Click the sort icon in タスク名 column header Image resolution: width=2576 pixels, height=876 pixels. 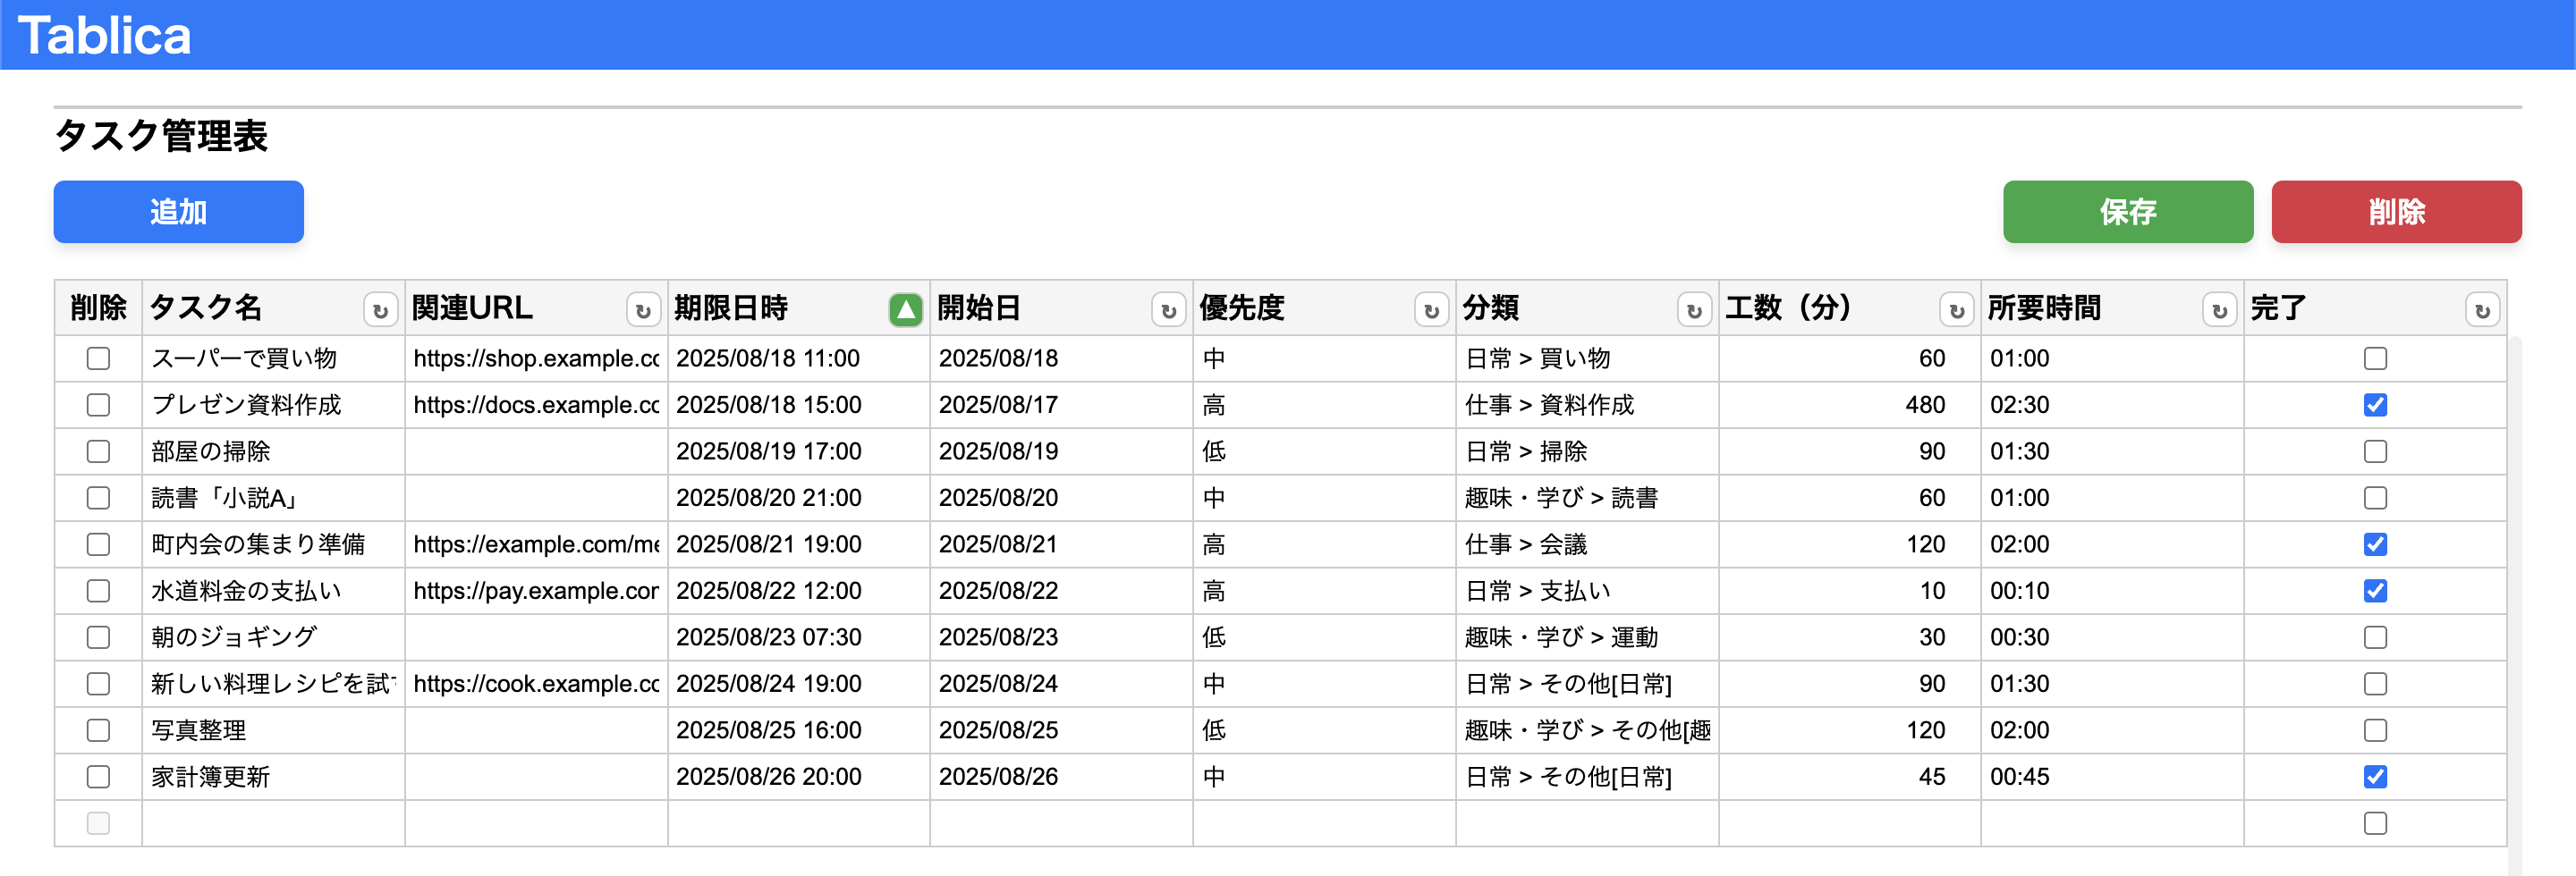[380, 311]
